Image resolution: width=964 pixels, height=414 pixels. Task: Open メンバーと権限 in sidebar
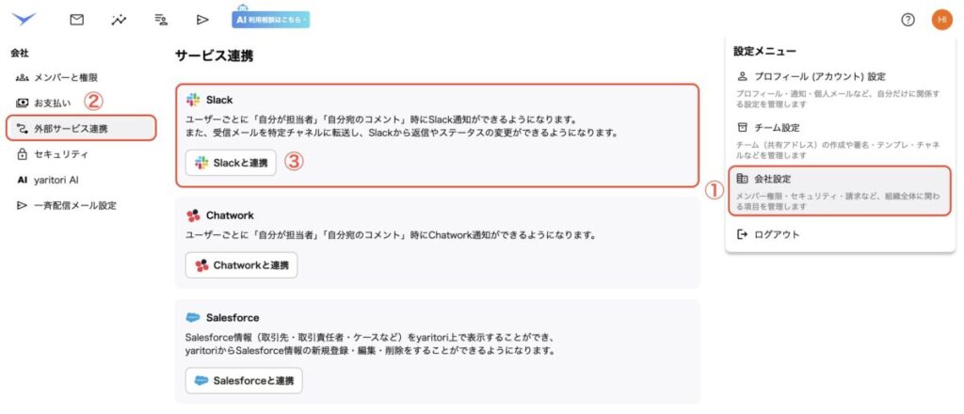coord(66,77)
